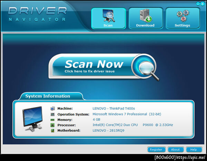Click the Memory row icon

(x=52, y=120)
